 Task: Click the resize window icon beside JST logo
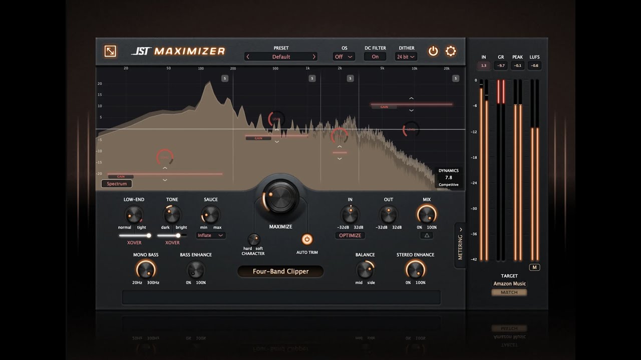click(x=110, y=51)
